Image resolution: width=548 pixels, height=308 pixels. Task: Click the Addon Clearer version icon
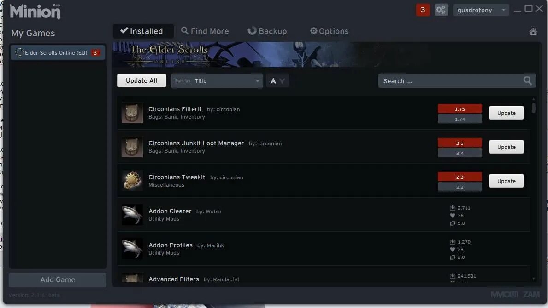click(x=452, y=223)
